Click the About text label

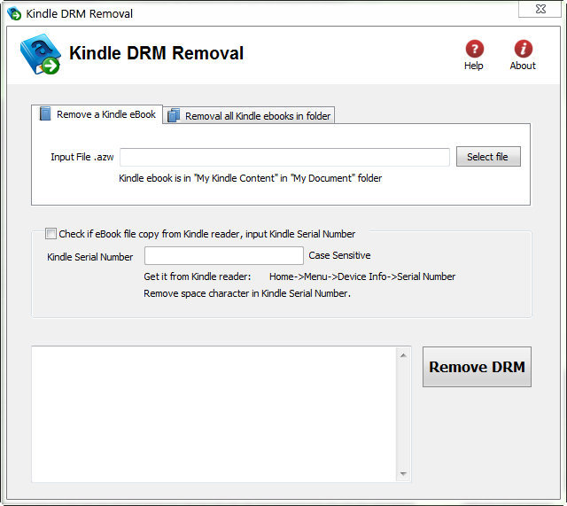click(x=523, y=66)
